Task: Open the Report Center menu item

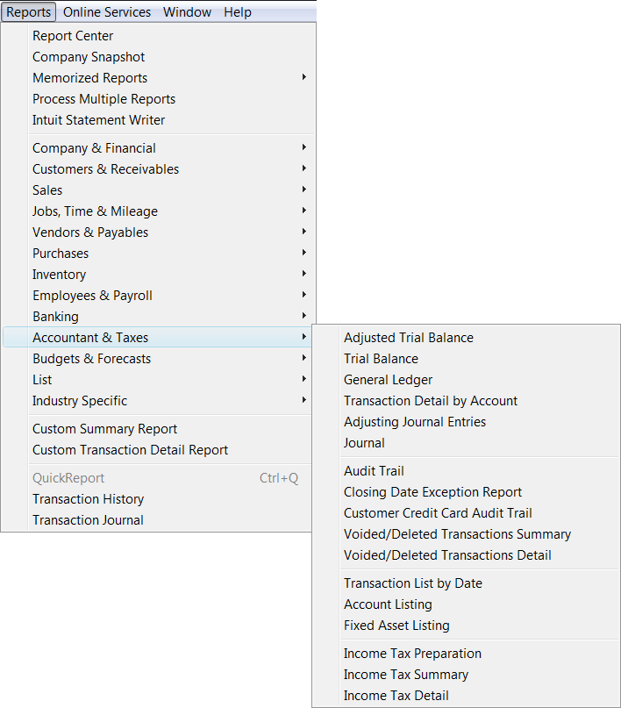Action: [x=73, y=36]
